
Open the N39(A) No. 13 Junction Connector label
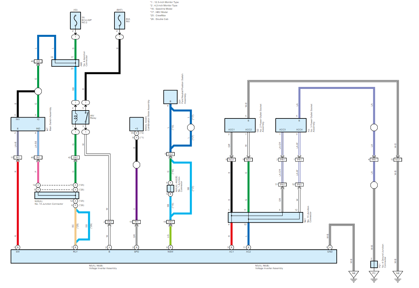pyautogui.click(x=49, y=202)
